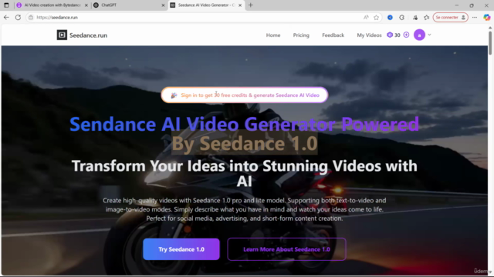
Task: Click the Sign in to get 30 free credits banner
Action: (245, 95)
